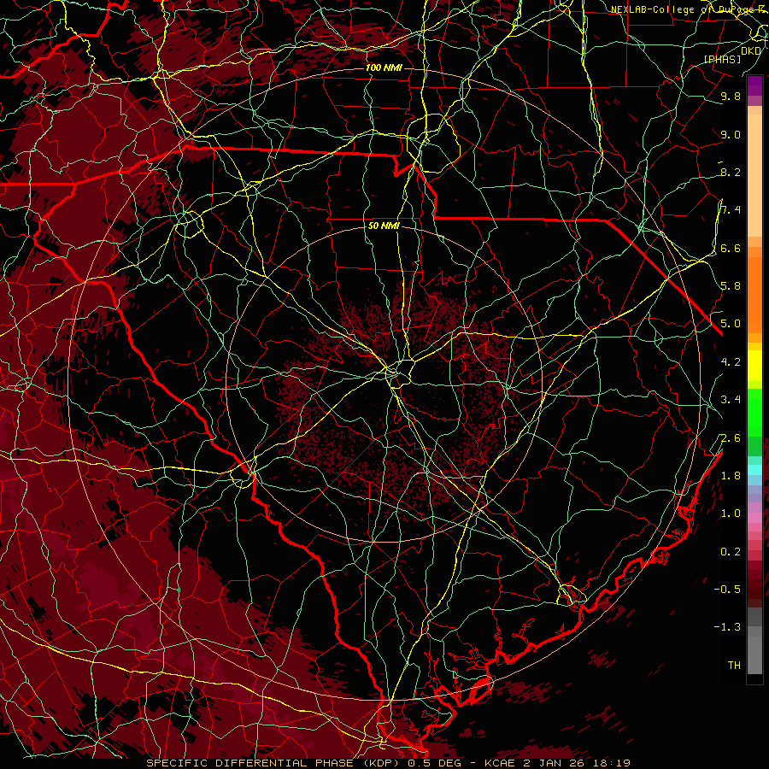Select the orange segment of the color bar
Viewport: 769px width, 769px height.
(754, 294)
